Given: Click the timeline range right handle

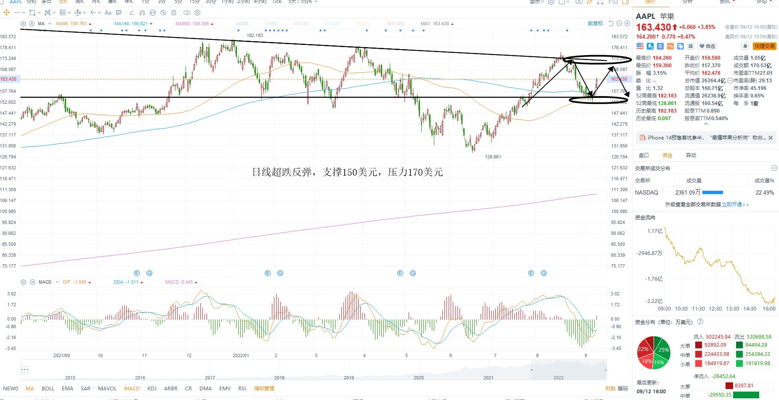Looking at the screenshot, I should coord(606,370).
